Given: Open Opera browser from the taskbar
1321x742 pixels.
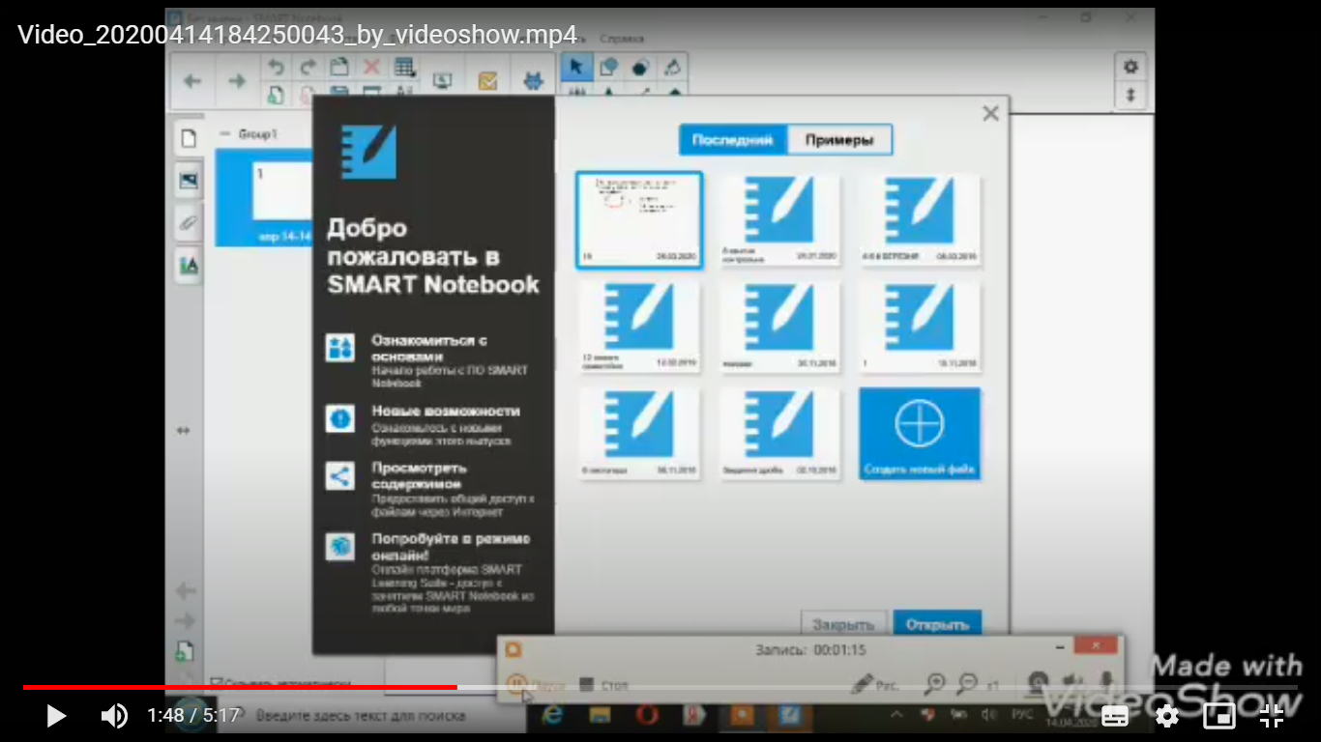Looking at the screenshot, I should tap(647, 716).
